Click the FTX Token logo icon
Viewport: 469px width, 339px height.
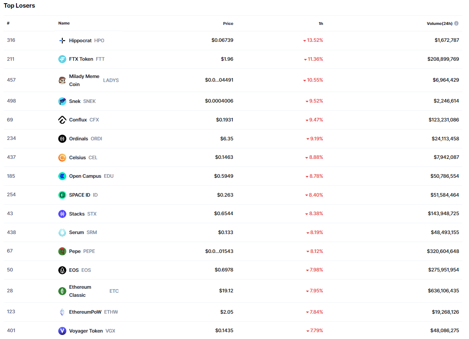[x=62, y=59]
